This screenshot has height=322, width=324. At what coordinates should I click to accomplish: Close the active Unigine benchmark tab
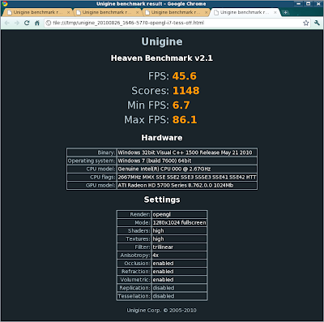point(275,12)
